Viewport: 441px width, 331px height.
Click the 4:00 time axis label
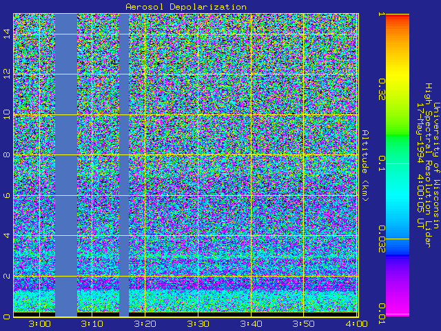click(x=357, y=323)
